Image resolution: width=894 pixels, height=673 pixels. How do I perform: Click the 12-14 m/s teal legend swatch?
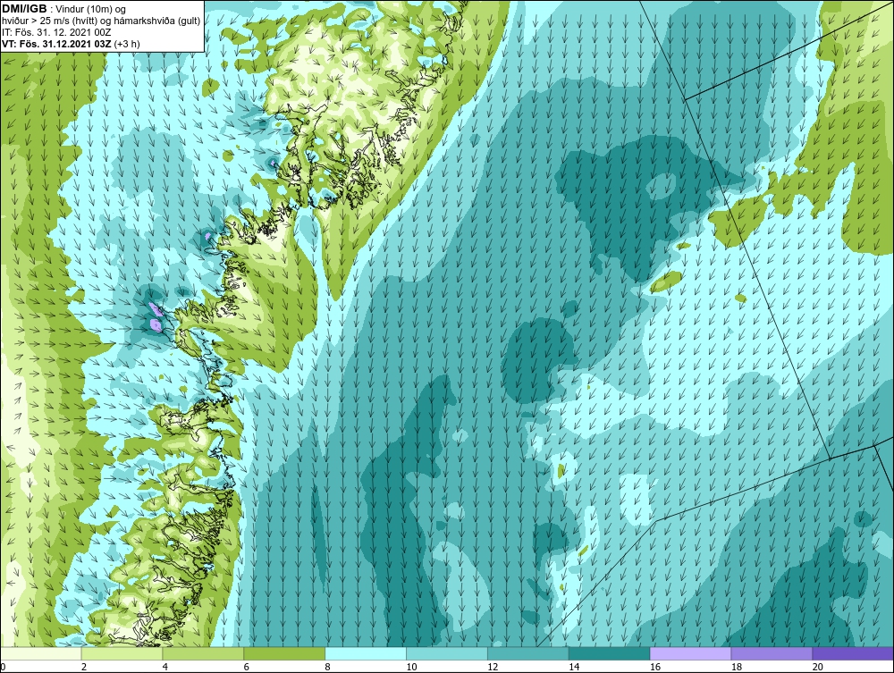[528, 653]
